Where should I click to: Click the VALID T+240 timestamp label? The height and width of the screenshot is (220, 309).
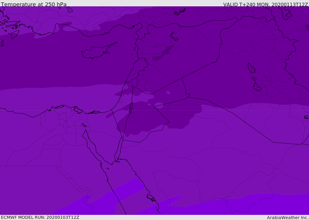point(266,4)
